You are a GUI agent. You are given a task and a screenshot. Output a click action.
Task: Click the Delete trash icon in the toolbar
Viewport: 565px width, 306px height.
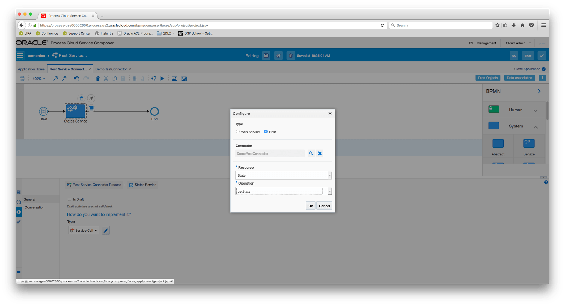98,79
